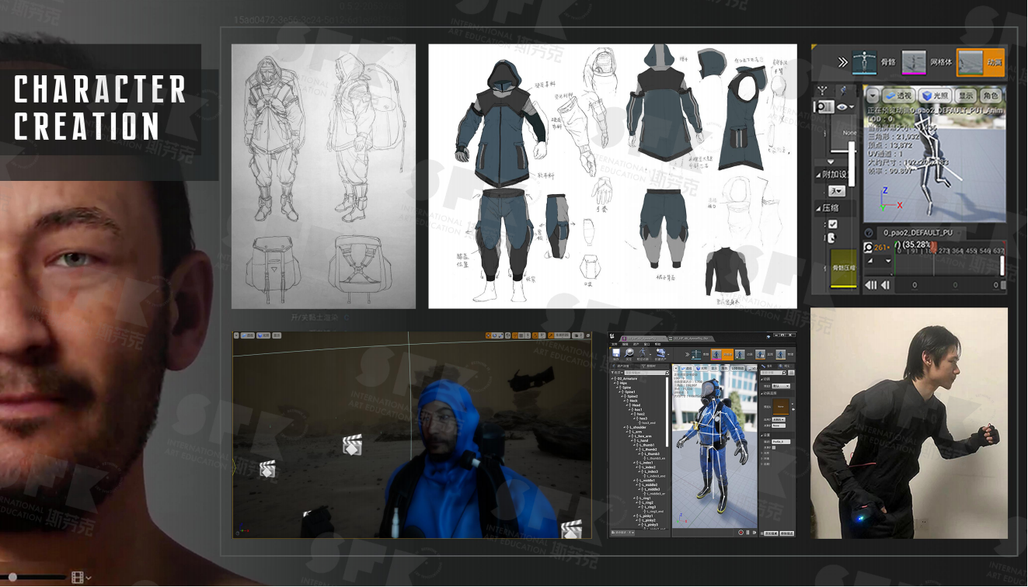
Task: Open the 角色 character menu in viewport
Action: click(x=990, y=96)
